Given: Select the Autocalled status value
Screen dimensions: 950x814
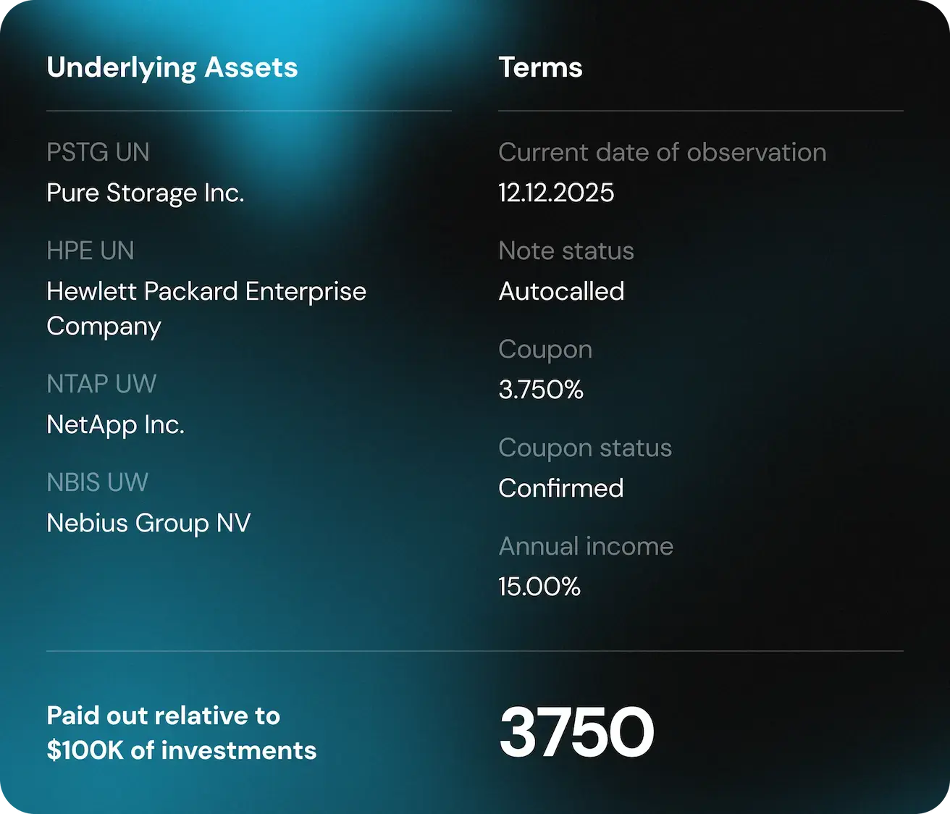Looking at the screenshot, I should point(561,291).
